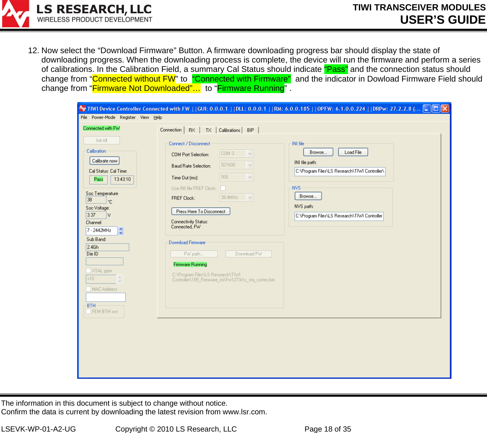487x433 pixels.
Task: Decrease the XTAL ppm spinner value
Action: pyautogui.click(x=120, y=281)
